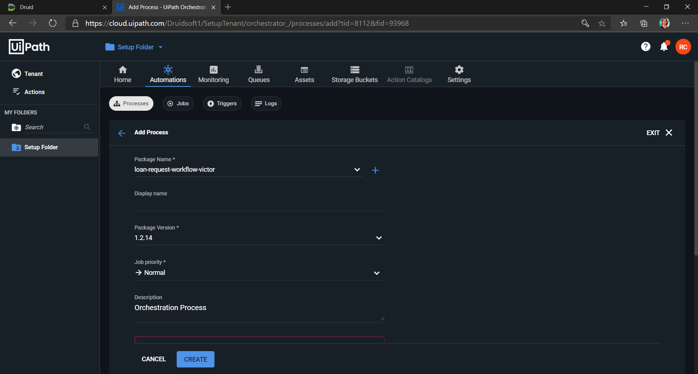Open the notifications bell
Image resolution: width=698 pixels, height=374 pixels.
pyautogui.click(x=664, y=47)
